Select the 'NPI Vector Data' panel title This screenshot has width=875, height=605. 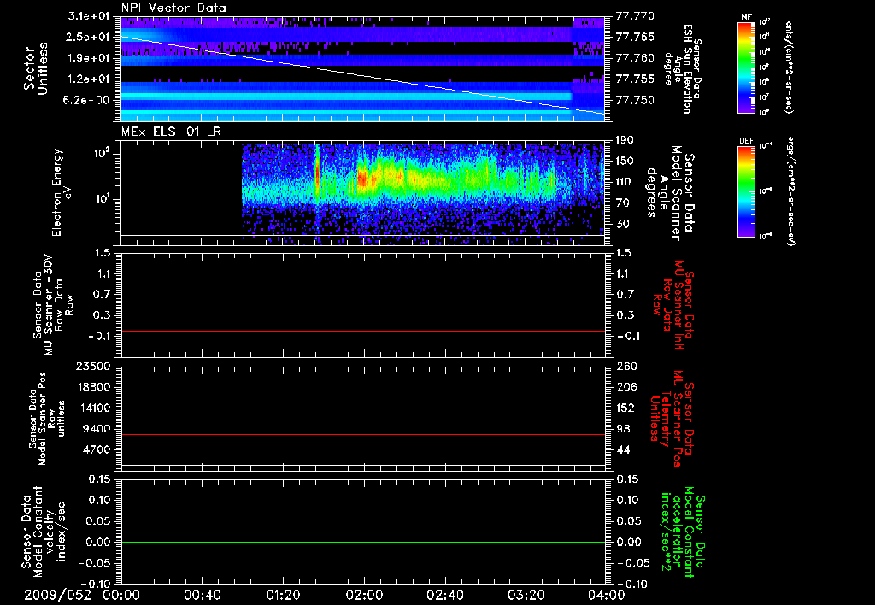pos(173,8)
